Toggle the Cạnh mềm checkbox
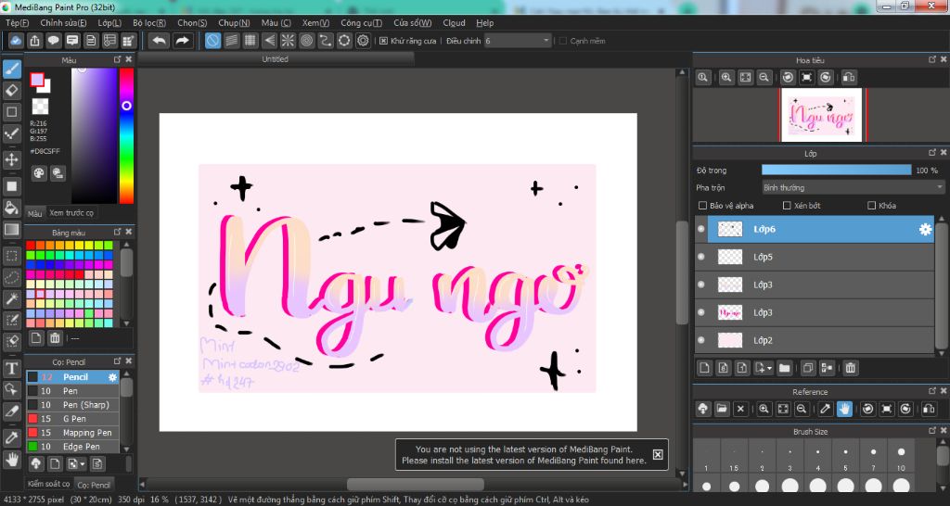The width and height of the screenshot is (950, 506). (x=563, y=41)
